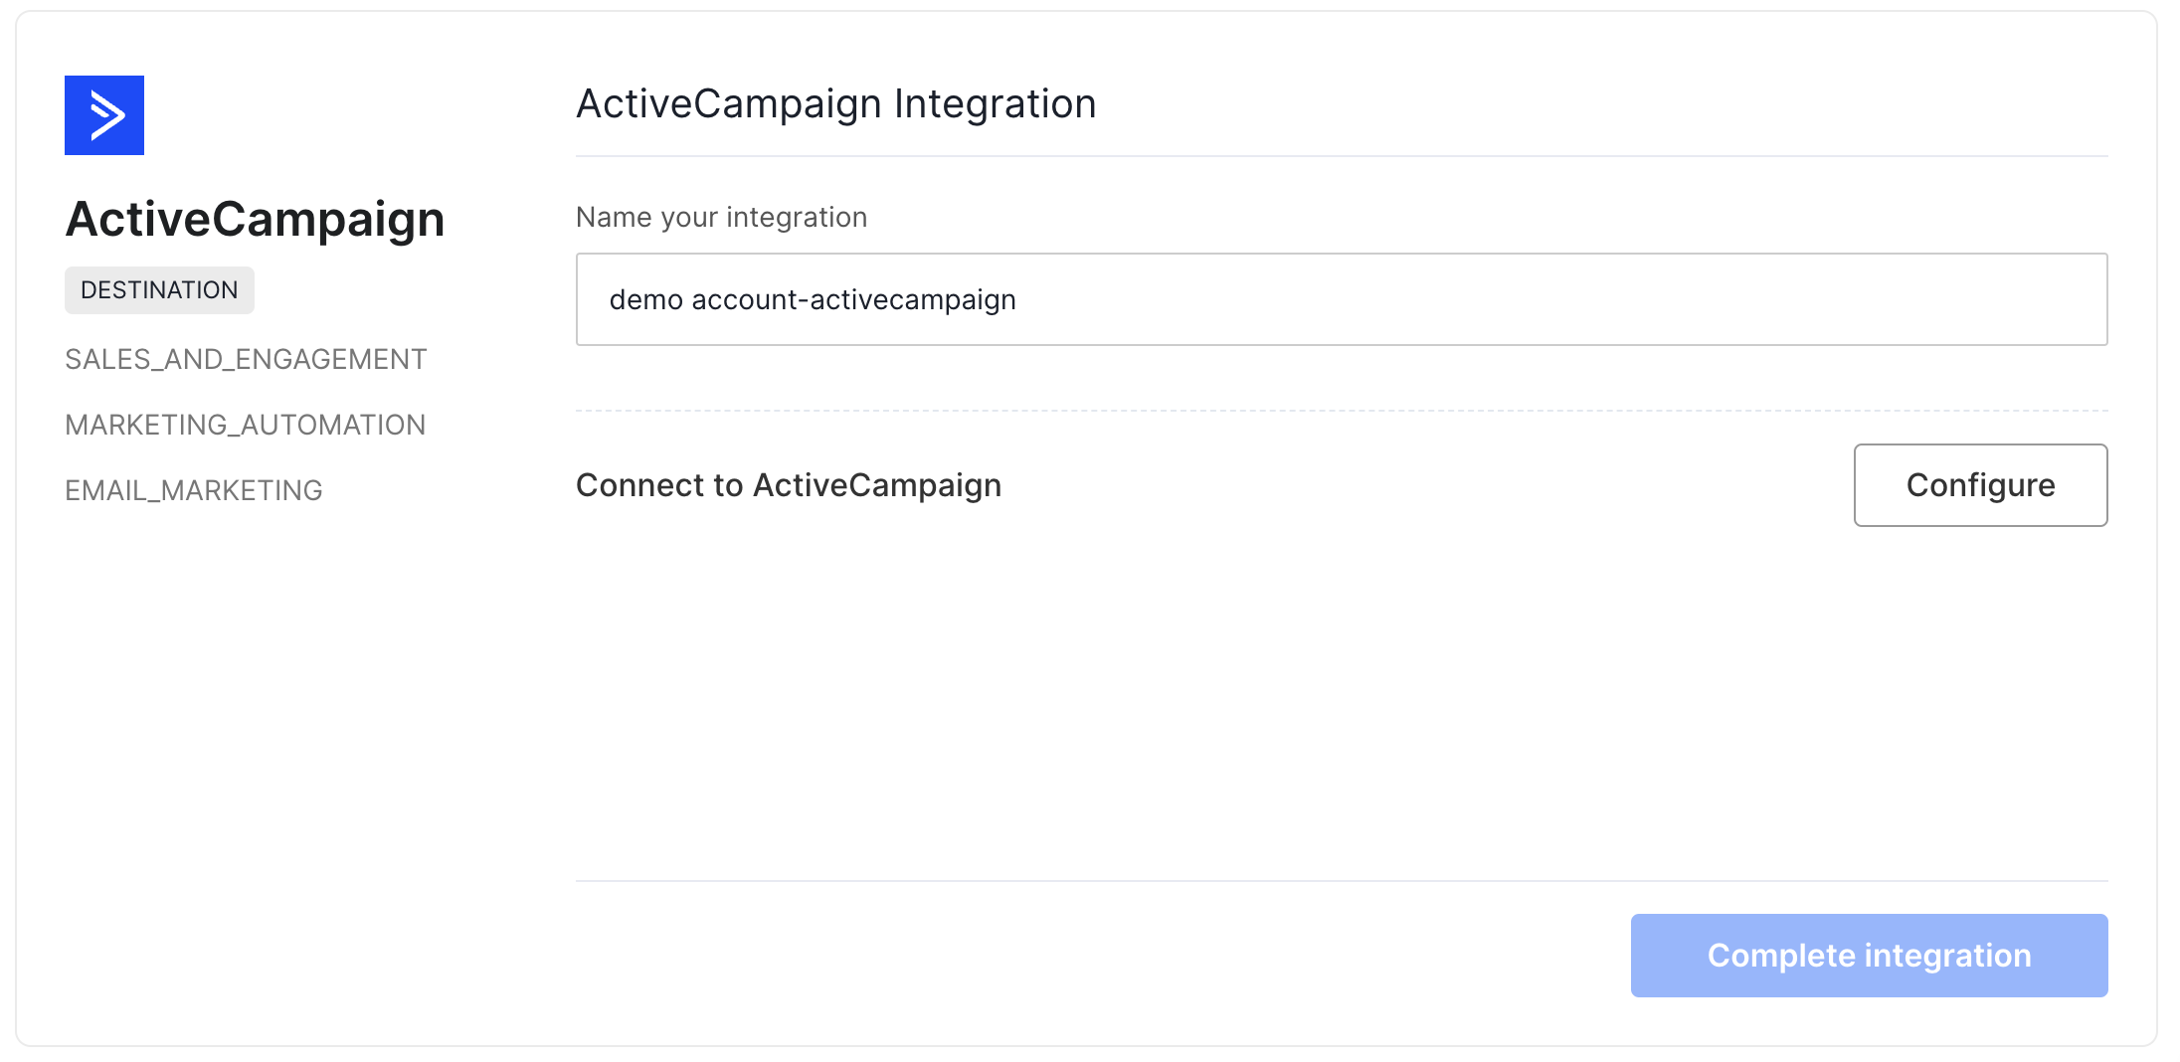Focus the integration name input field
Viewport: 2180px width, 1062px height.
(x=1341, y=299)
